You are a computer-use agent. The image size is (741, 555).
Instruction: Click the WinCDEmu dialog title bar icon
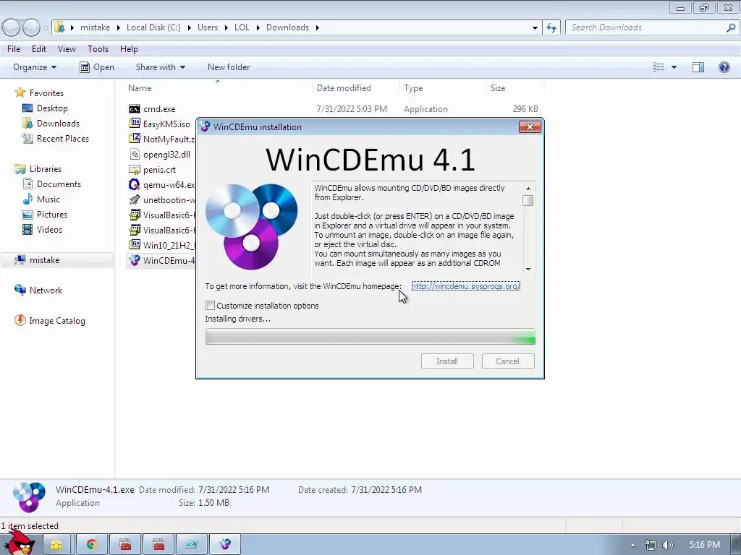click(205, 126)
